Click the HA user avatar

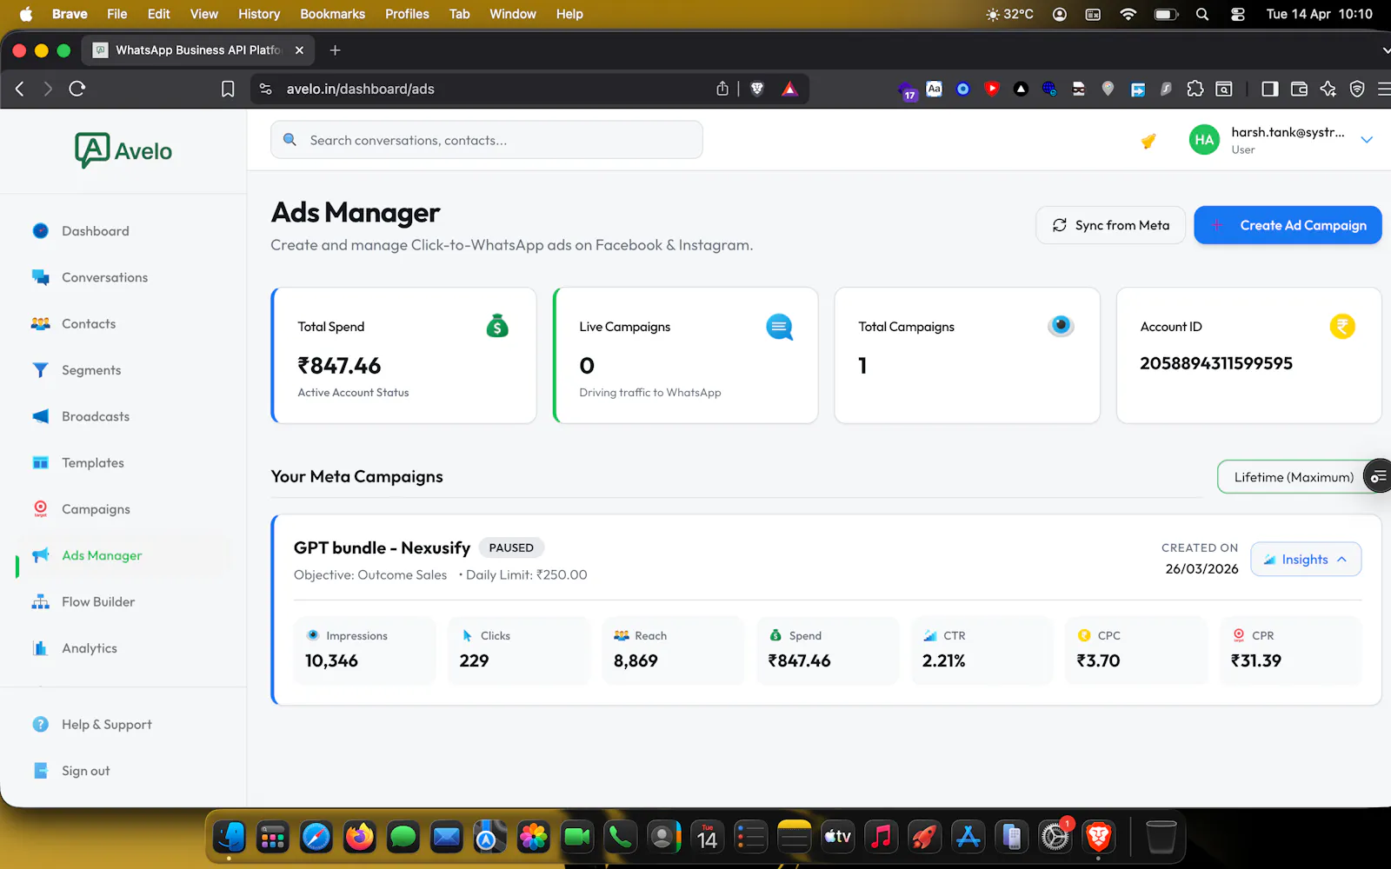click(1204, 140)
